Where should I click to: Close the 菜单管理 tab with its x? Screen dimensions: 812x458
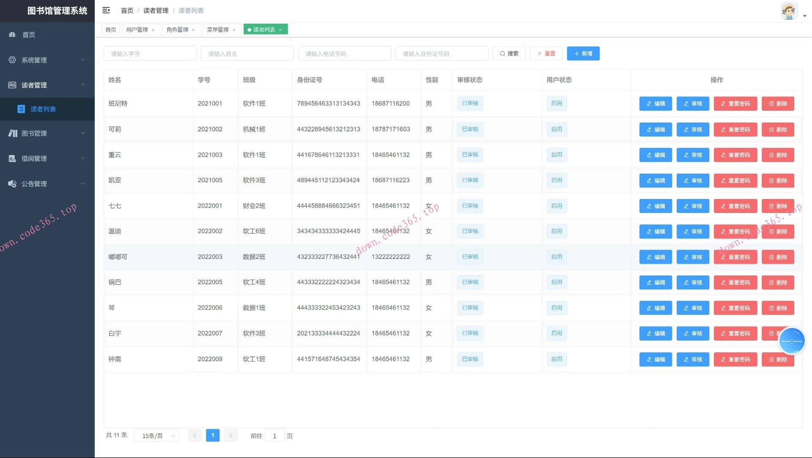tap(234, 30)
